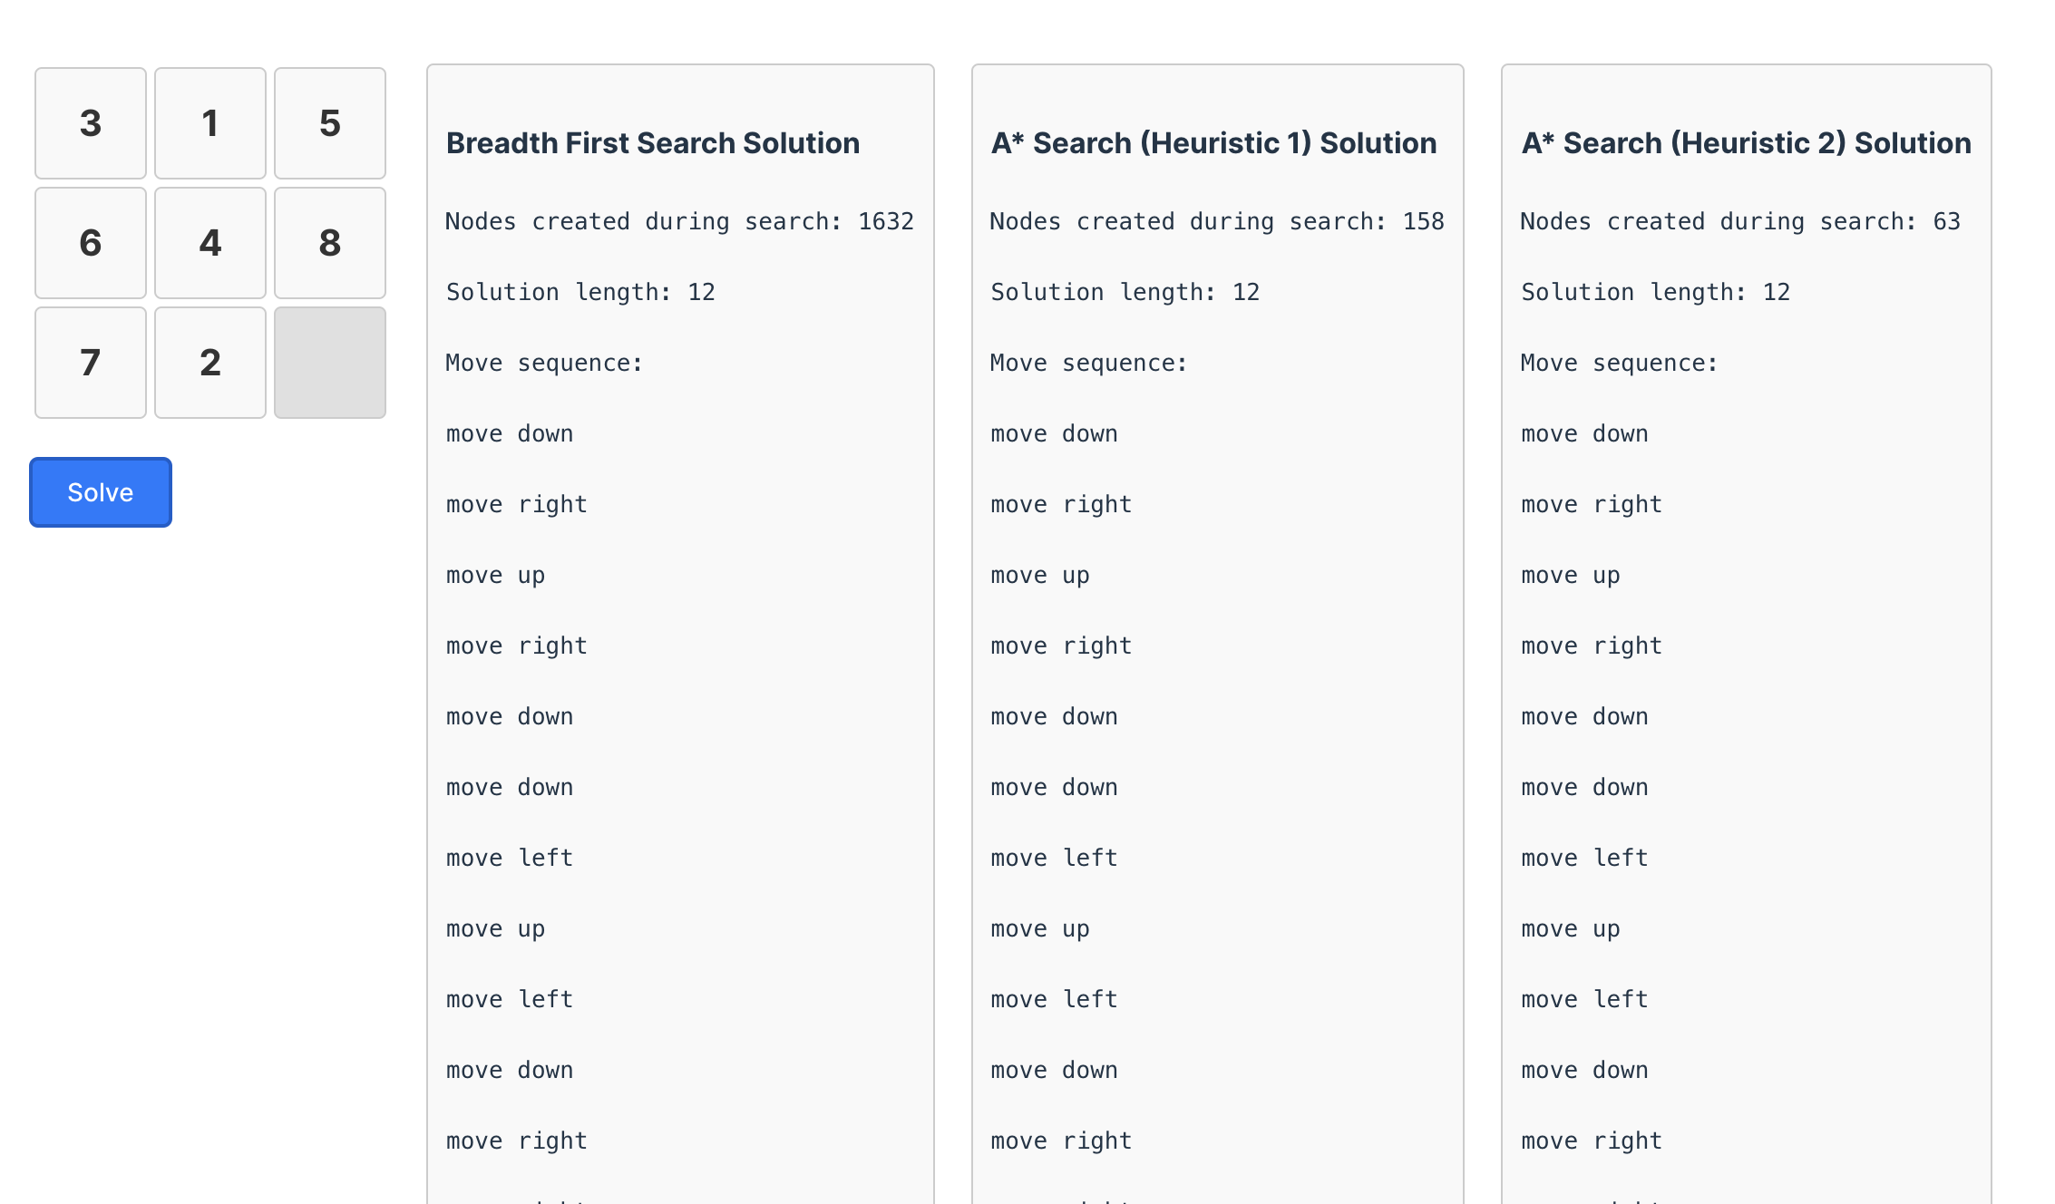Click the BFS solution length line
Image resolution: width=2055 pixels, height=1204 pixels.
[580, 293]
